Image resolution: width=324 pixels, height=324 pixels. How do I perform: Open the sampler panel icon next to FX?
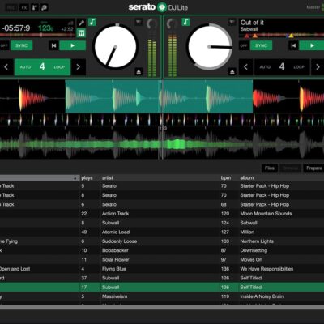pos(35,7)
